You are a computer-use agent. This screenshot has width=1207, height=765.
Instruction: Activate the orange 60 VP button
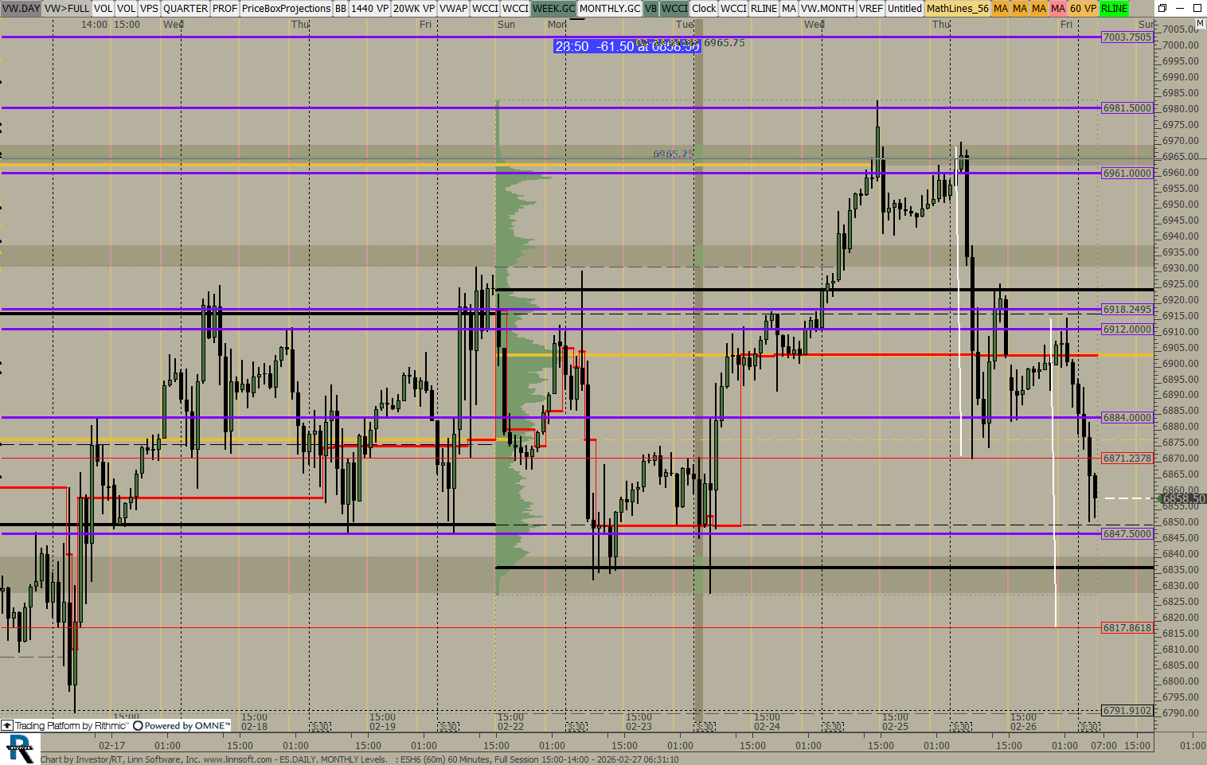(x=1082, y=8)
